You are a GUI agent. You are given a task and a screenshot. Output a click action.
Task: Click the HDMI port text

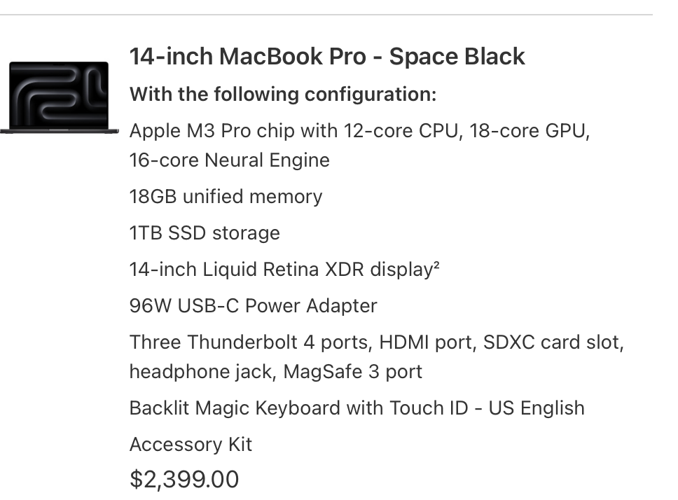pos(428,342)
